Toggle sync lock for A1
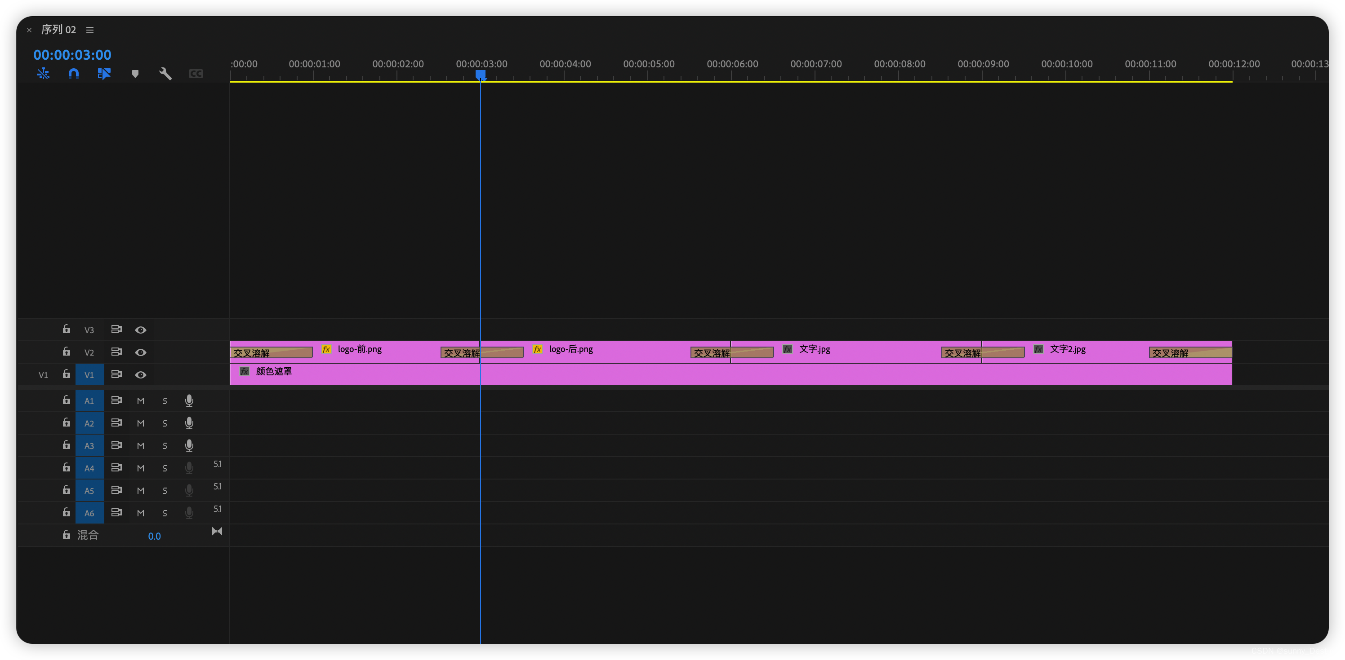 [x=116, y=400]
